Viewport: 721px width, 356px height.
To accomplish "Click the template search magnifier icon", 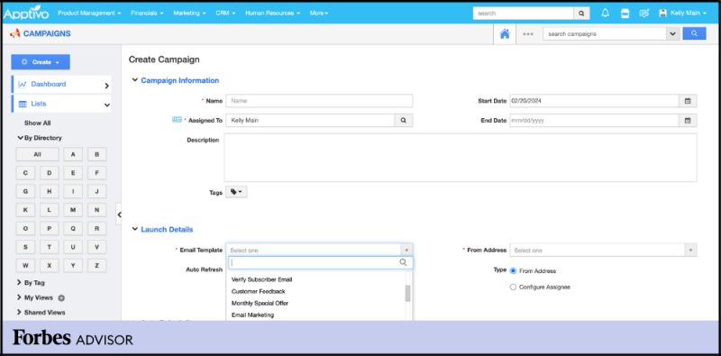I will pyautogui.click(x=403, y=262).
